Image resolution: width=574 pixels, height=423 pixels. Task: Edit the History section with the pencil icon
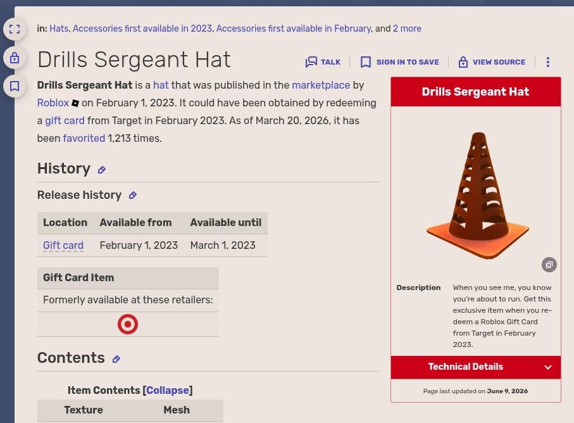[102, 170]
